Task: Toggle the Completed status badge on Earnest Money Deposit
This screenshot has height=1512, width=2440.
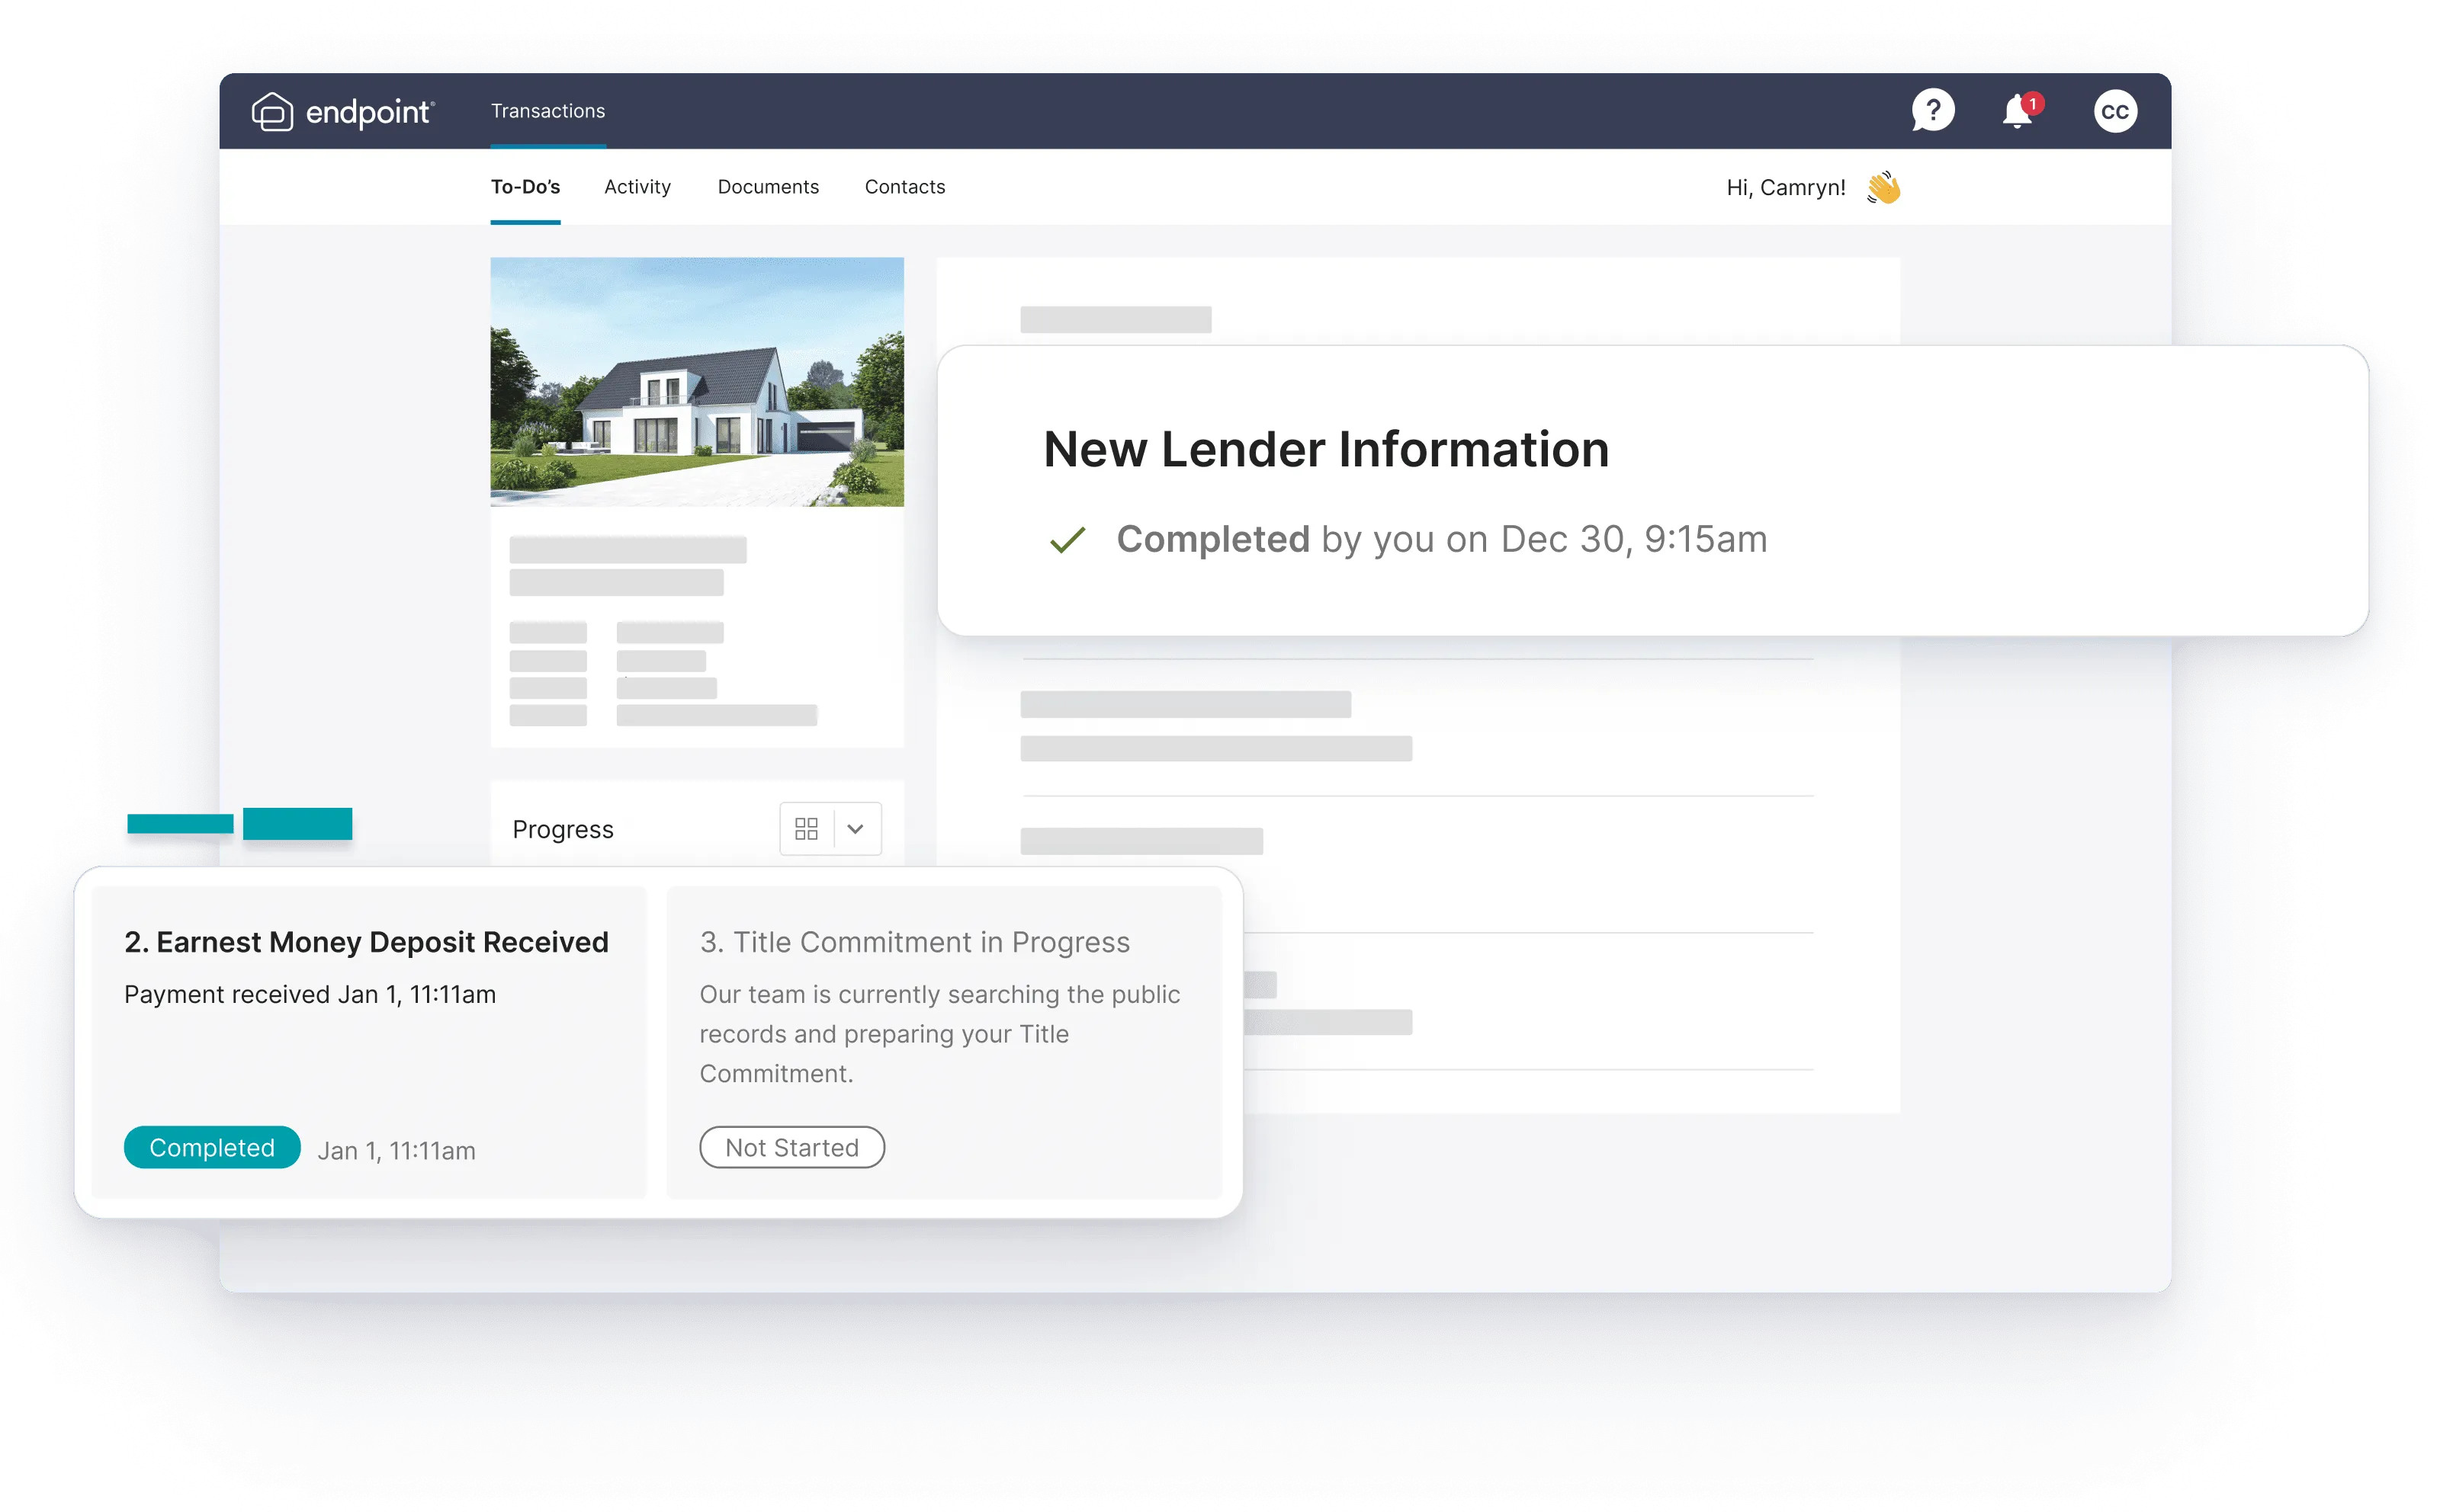Action: pyautogui.click(x=211, y=1147)
